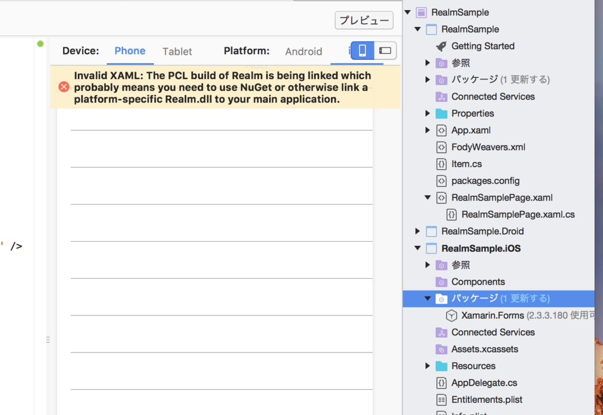Screen dimensions: 603x415
Task: Click RealmSample.Droid project icon
Action: 432,231
